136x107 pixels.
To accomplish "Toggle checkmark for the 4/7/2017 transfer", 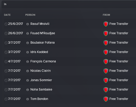I will tap(6, 62).
